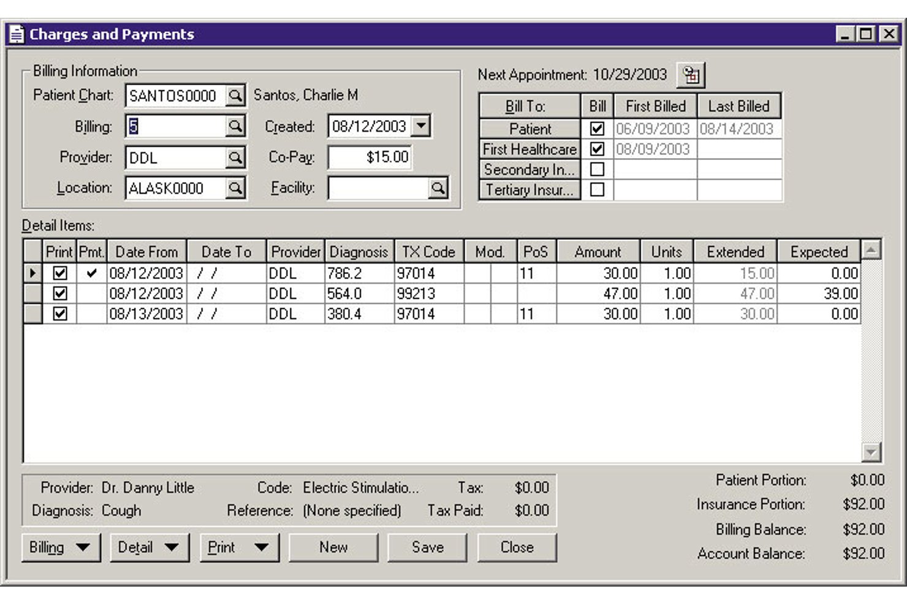Screen dimensions: 907x605
Task: Toggle Print checkbox for the 564.0 diagnosis row
Action: (59, 293)
